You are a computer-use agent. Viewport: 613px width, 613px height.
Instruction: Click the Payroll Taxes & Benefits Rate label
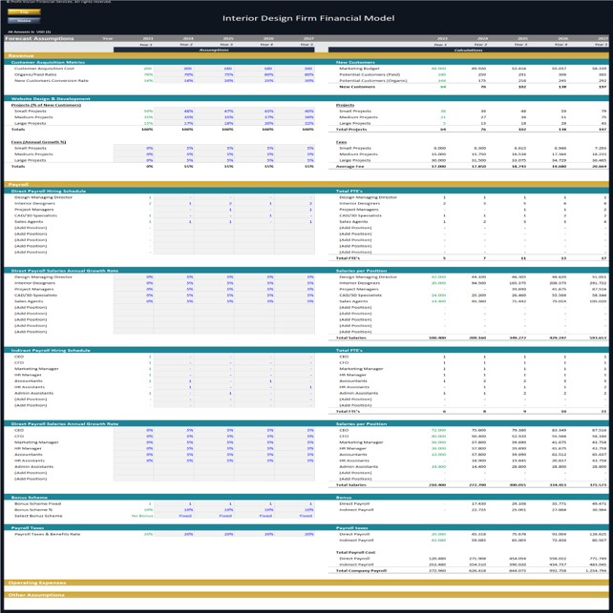click(x=47, y=534)
